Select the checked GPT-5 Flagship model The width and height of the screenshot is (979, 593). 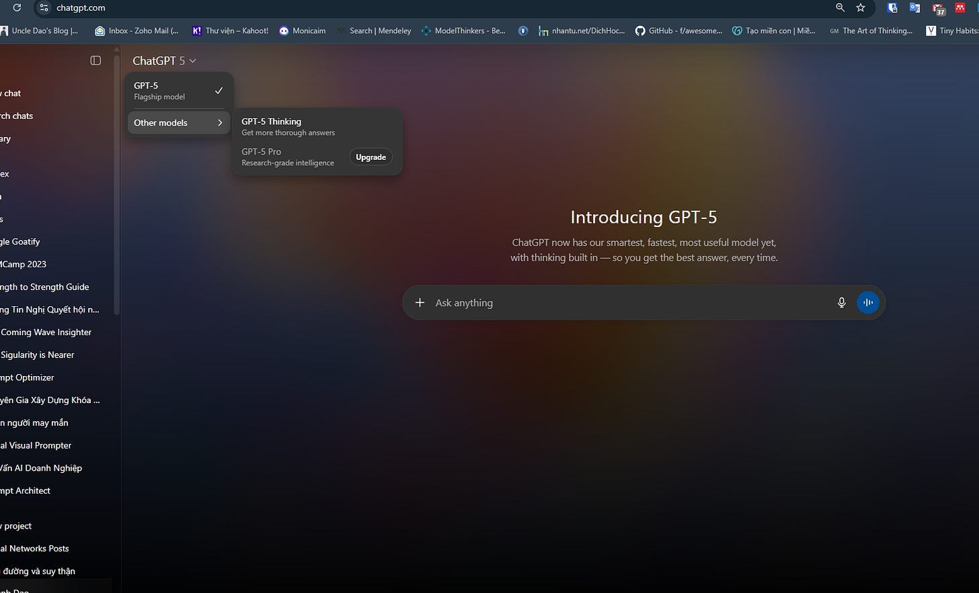[178, 91]
